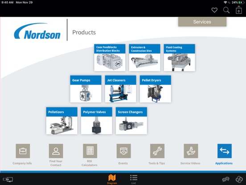Open Coex Feedblocks Distribution Blocks tile
This screenshot has width=246, height=185.
click(x=110, y=58)
